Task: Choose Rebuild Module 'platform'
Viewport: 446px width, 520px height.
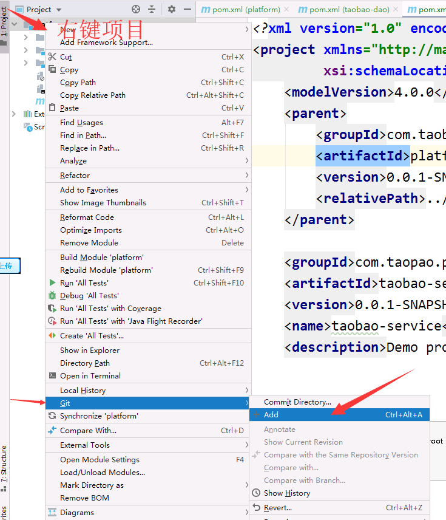Action: 148,270
